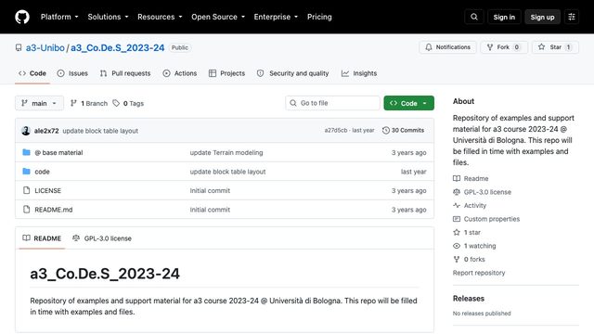
Task: Expand the Platform menu
Action: pos(59,17)
